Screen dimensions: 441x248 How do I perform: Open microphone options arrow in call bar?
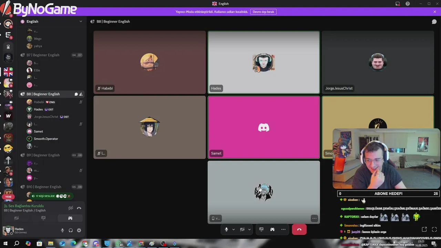[x=234, y=229]
